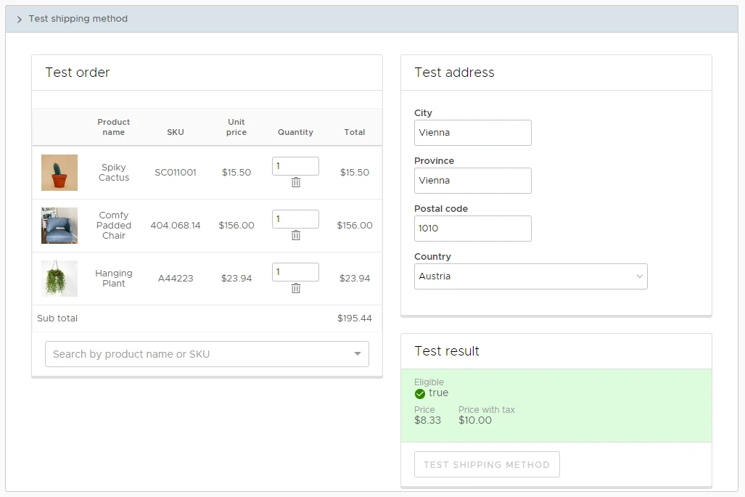Image resolution: width=745 pixels, height=497 pixels.
Task: Edit quantity for Comfy Padded Chair
Action: click(x=295, y=219)
